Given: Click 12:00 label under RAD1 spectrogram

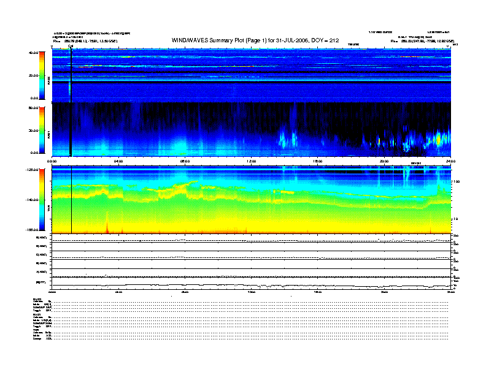Looking at the screenshot, I should coord(252,161).
